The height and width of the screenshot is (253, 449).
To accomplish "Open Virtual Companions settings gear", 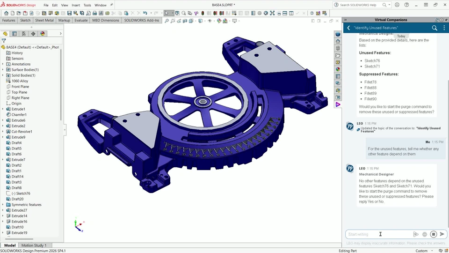I will (x=442, y=20).
